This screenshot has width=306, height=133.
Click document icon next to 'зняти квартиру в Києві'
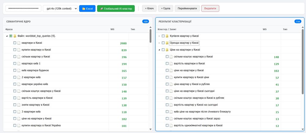19,105
